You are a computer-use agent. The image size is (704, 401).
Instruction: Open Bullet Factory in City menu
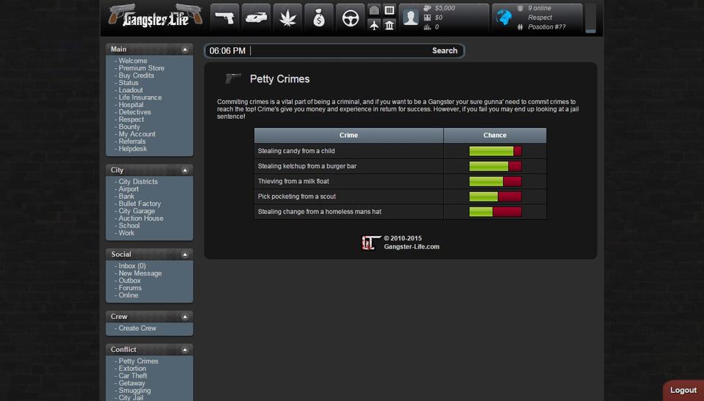[x=139, y=204]
